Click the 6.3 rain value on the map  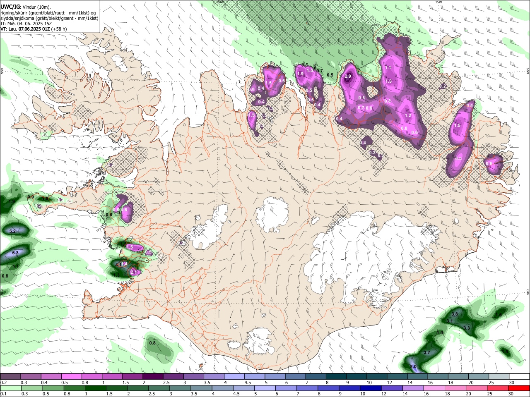(x=16, y=253)
